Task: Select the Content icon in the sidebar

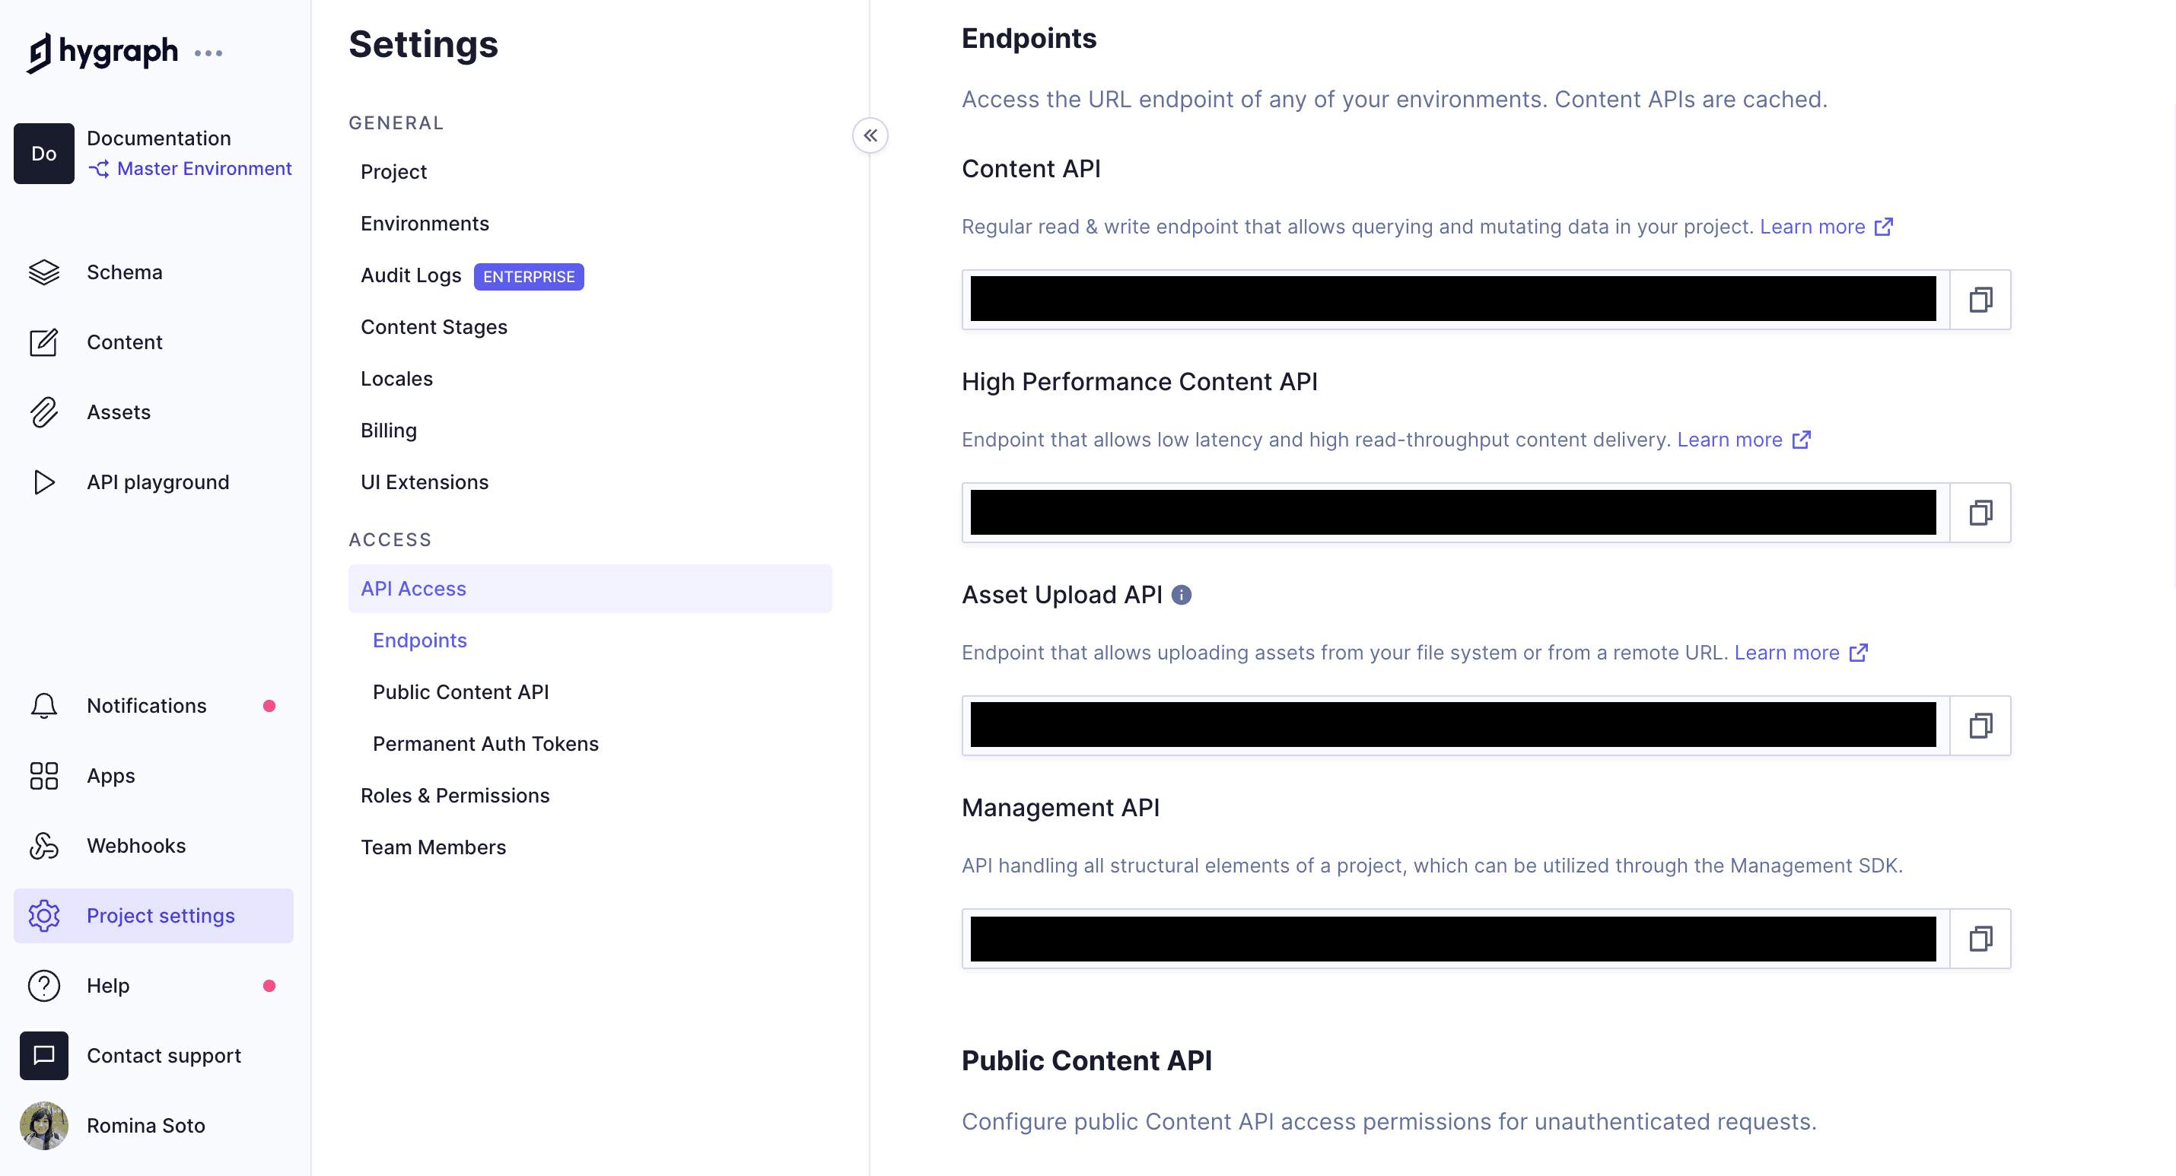Action: (44, 342)
